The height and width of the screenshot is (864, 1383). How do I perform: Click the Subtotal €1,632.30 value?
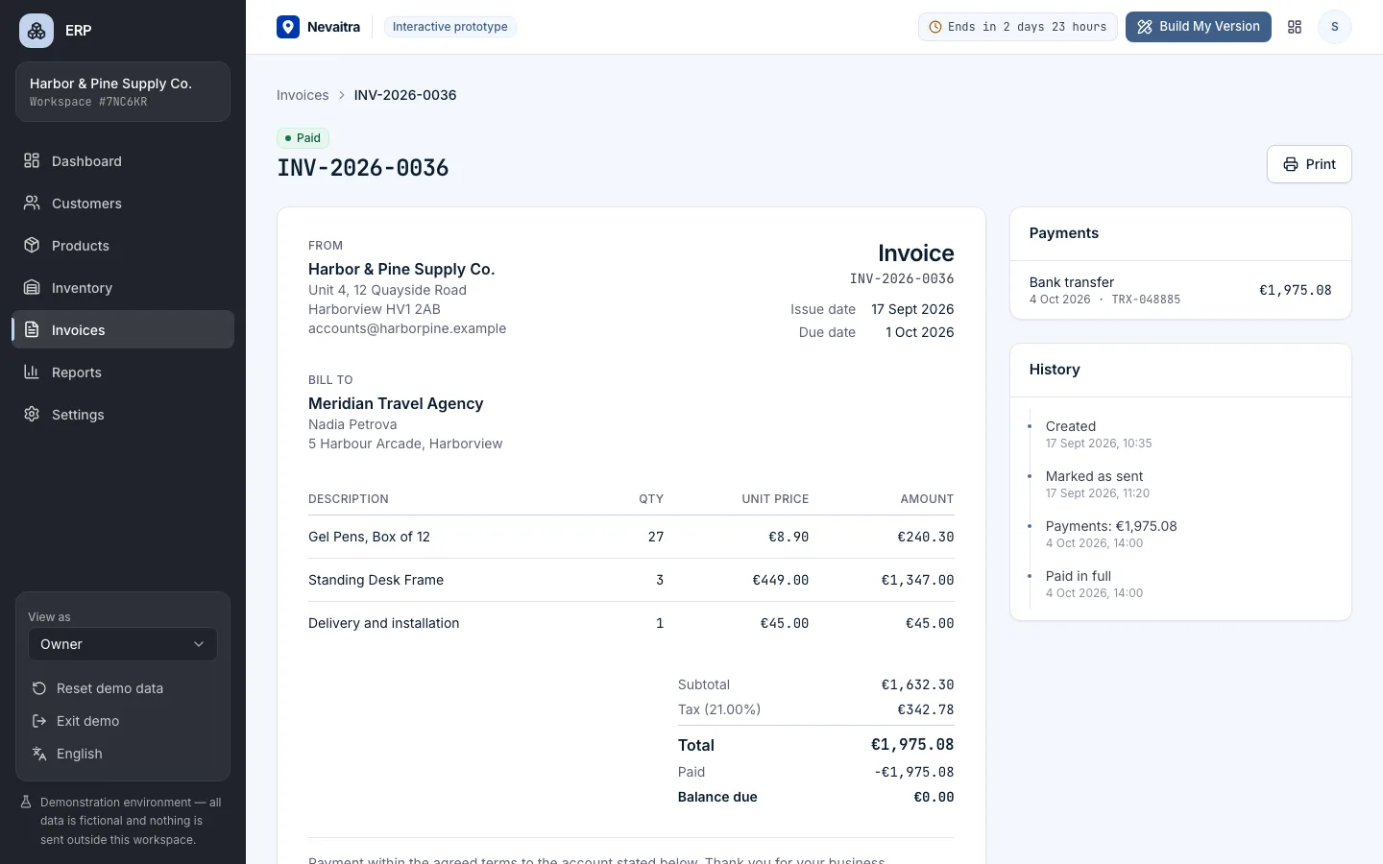pyautogui.click(x=917, y=684)
